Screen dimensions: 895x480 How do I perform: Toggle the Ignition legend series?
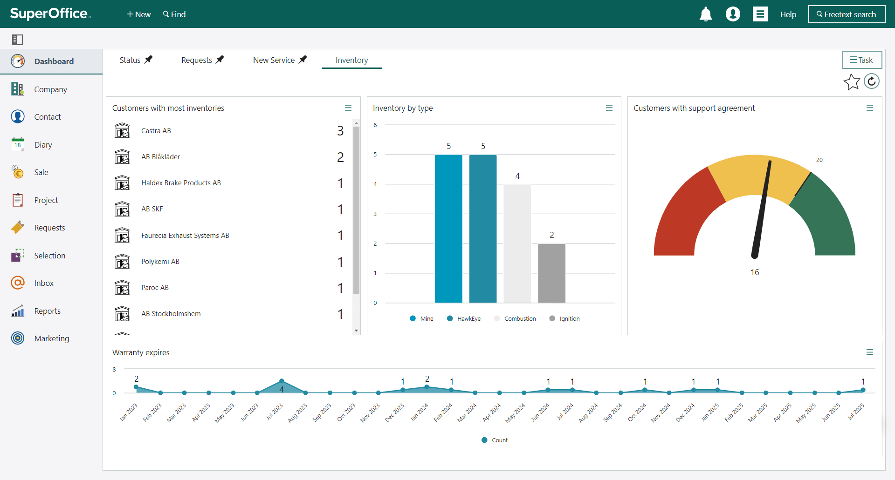click(x=565, y=318)
